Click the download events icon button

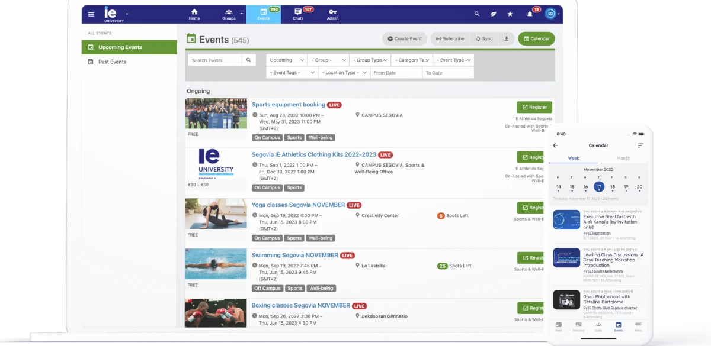[x=507, y=39]
